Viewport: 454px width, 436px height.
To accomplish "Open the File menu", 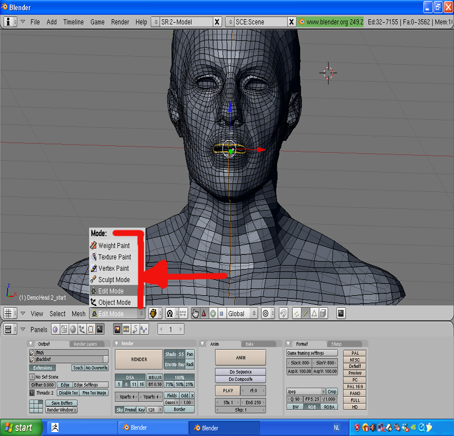I will point(35,22).
